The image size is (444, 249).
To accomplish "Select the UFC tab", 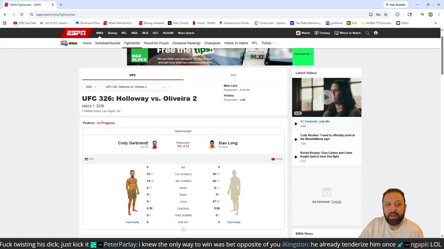I will click(x=133, y=75).
